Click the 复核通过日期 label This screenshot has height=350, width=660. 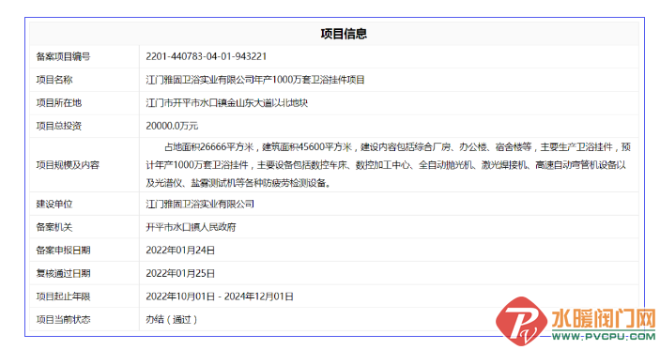point(63,273)
